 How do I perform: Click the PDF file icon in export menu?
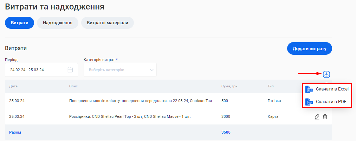click(x=309, y=102)
